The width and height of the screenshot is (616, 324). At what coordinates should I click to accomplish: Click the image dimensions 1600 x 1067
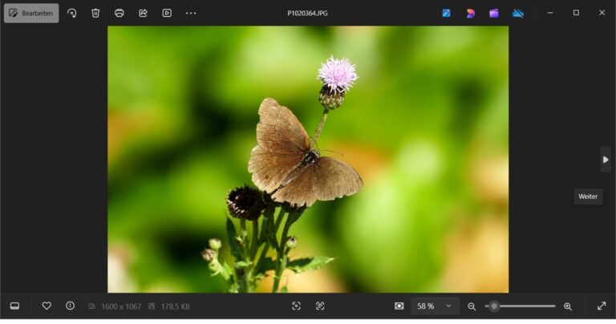coord(121,306)
